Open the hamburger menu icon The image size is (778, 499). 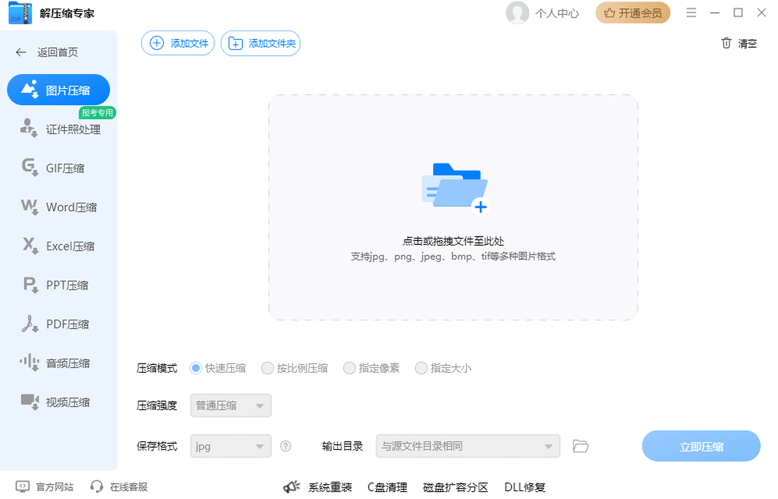point(691,13)
